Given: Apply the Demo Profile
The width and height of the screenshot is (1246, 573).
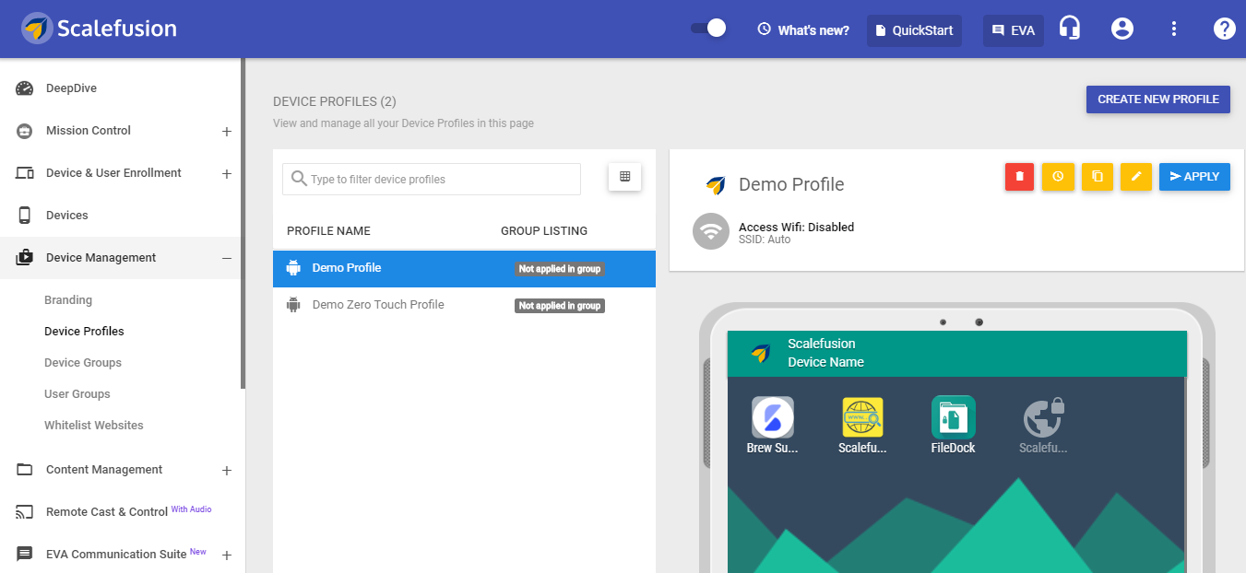Looking at the screenshot, I should coord(1194,177).
